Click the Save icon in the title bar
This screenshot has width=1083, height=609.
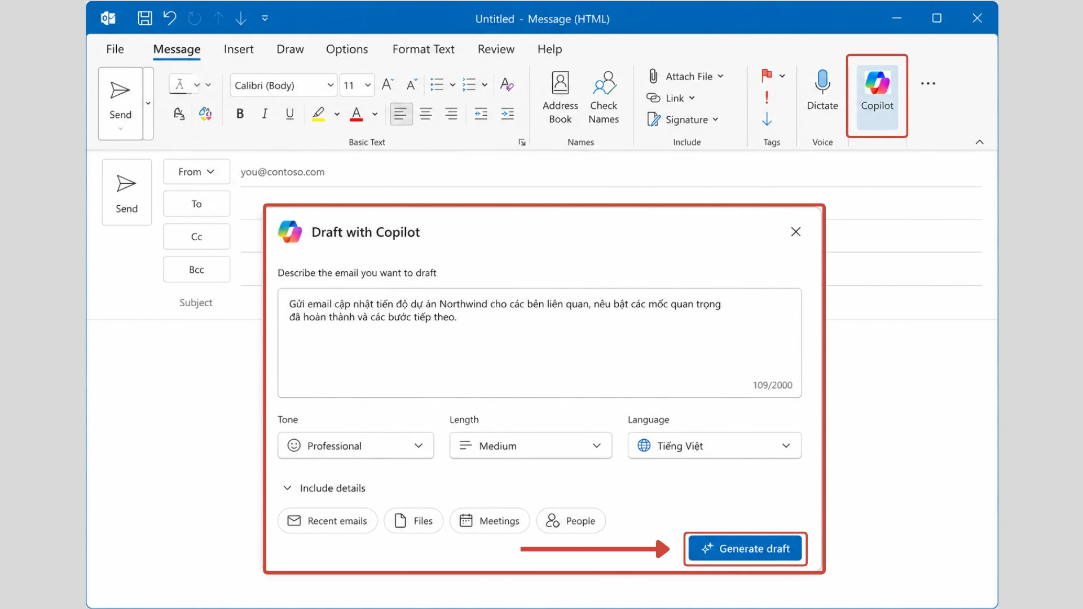[145, 19]
